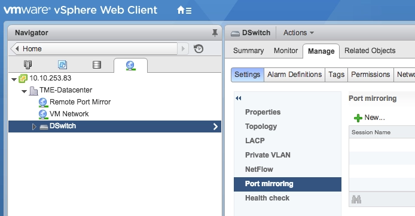
Task: Pin the Navigator panel
Action: 215,33
